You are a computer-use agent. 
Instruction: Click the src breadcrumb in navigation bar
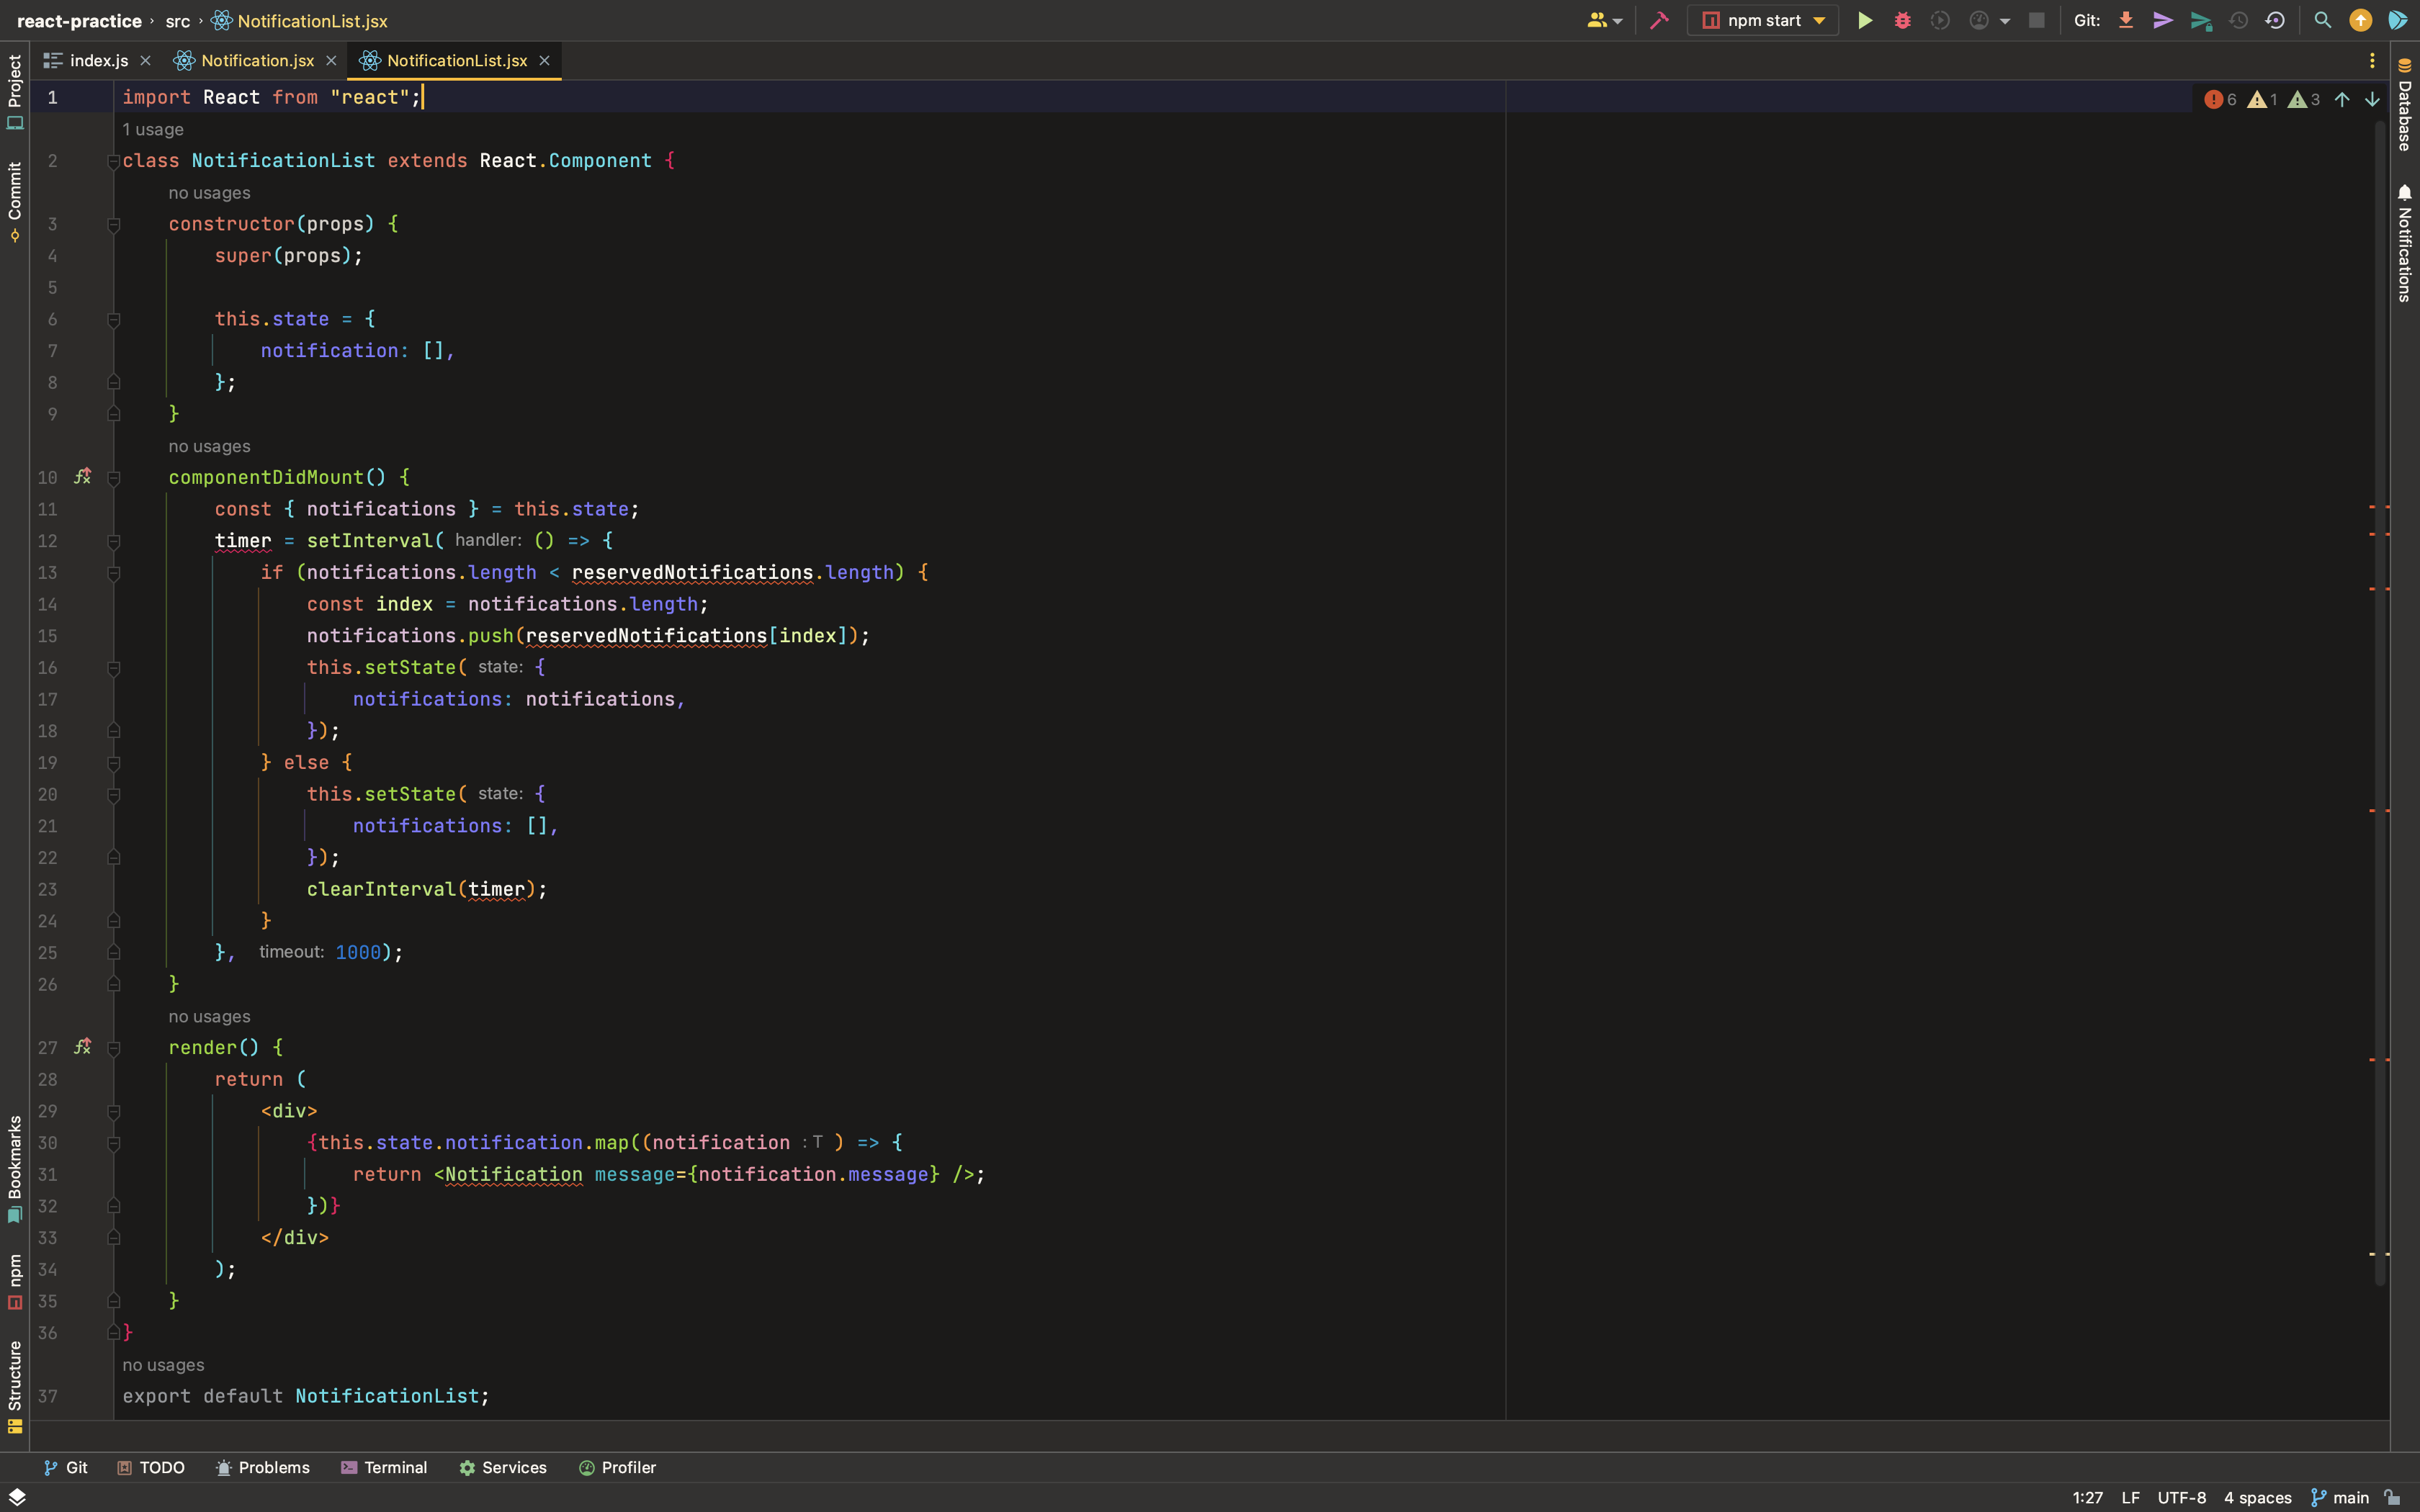click(x=178, y=21)
